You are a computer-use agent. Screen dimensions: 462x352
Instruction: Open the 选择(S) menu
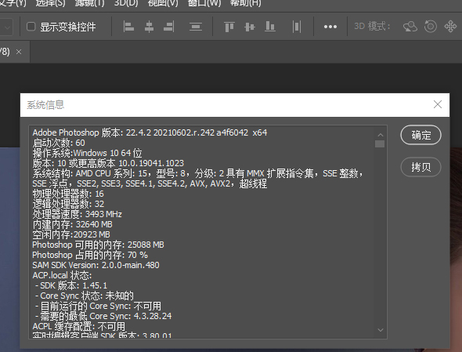coord(50,3)
